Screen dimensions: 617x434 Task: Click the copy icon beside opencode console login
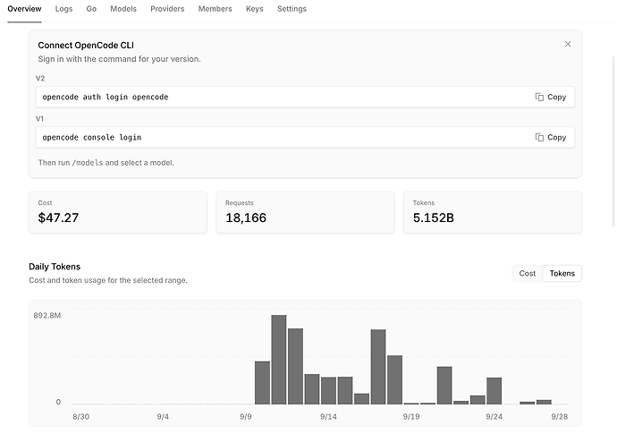[x=539, y=138]
